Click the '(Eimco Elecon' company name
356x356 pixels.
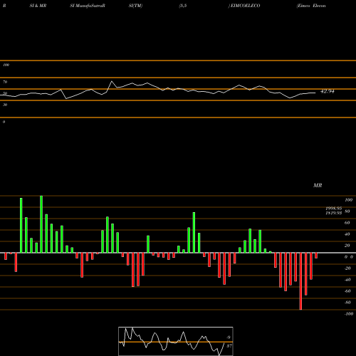coord(311,6)
